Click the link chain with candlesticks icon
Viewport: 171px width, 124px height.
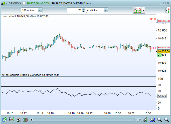pyautogui.click(x=11, y=120)
